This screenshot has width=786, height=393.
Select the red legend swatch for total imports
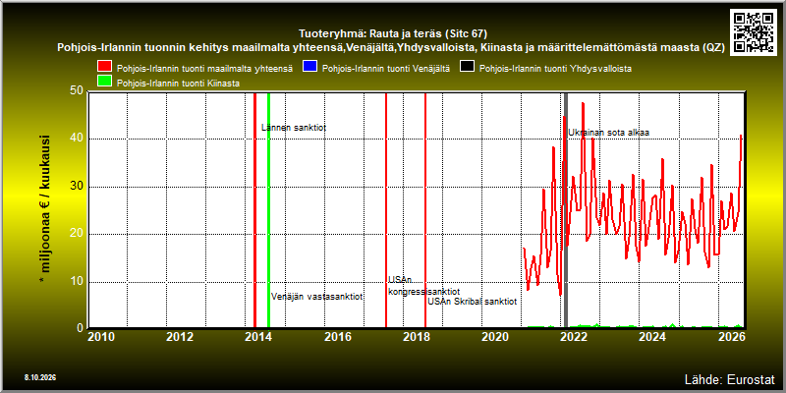point(105,68)
